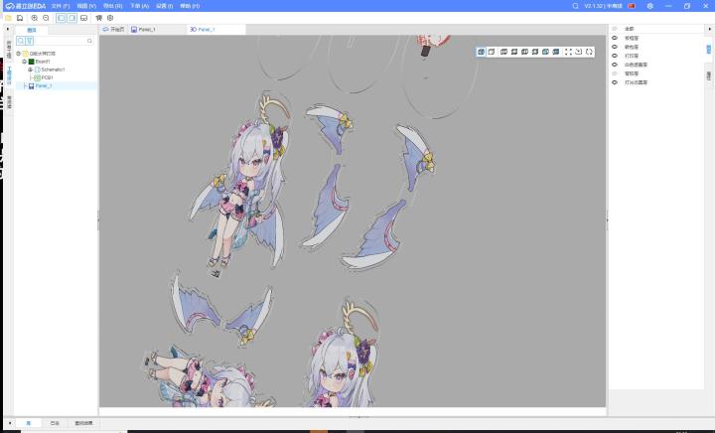Open the settings gear in title bar
715x433 pixels.
(x=649, y=6)
